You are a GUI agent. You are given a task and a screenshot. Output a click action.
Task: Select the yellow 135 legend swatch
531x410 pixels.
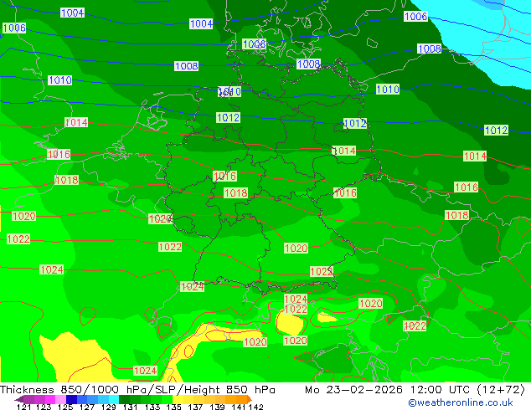click(178, 399)
